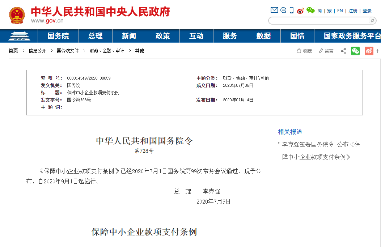Click the pencil 留言 message icon
381x247 pixels.
click(x=326, y=51)
